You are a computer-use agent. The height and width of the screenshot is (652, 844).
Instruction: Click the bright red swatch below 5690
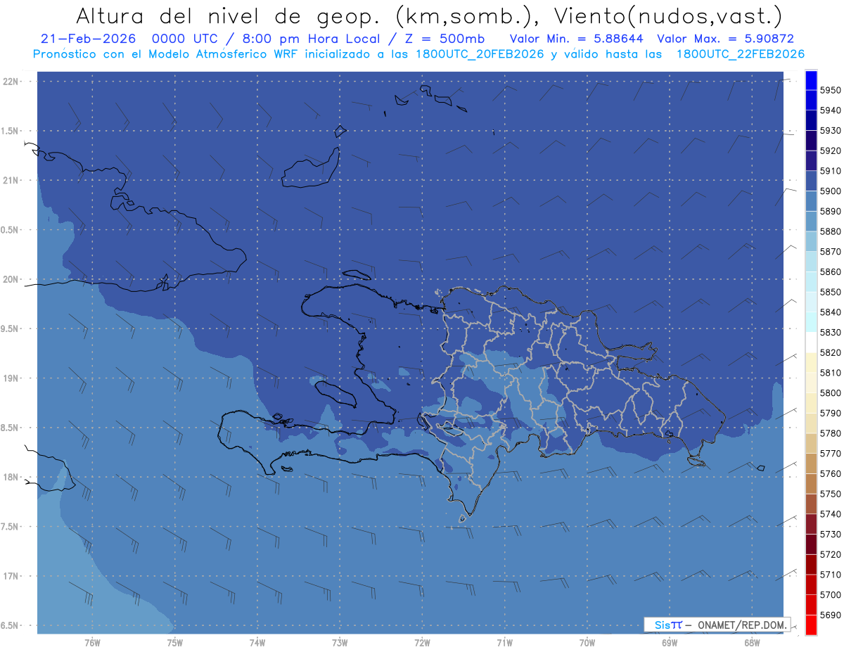click(x=811, y=625)
